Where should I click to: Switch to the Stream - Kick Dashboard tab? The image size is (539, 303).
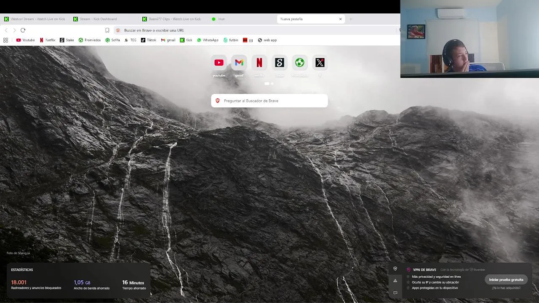(104, 19)
